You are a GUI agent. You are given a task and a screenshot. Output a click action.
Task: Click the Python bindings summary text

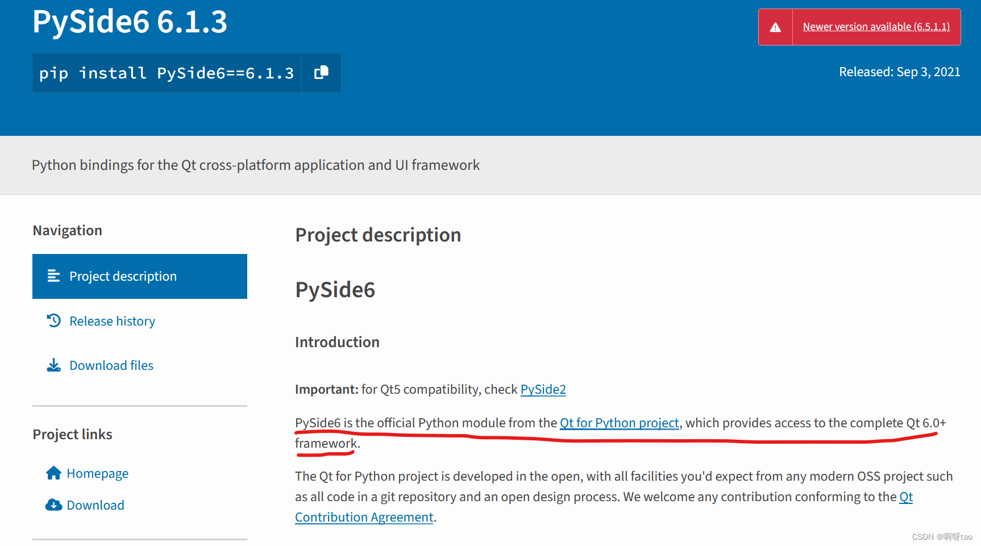pyautogui.click(x=256, y=165)
